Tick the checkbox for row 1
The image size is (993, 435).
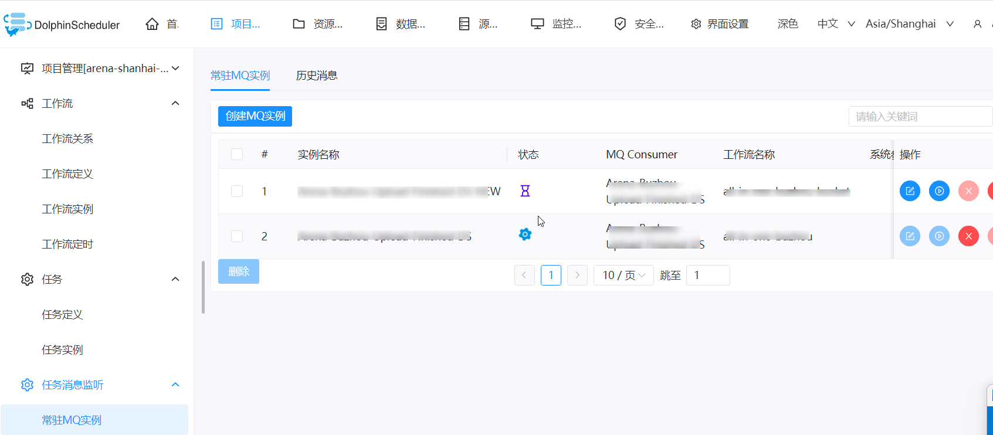237,191
